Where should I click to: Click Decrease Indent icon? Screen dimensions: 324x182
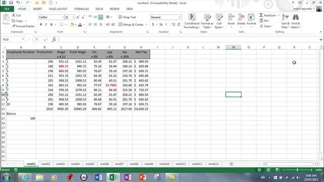tap(108, 25)
